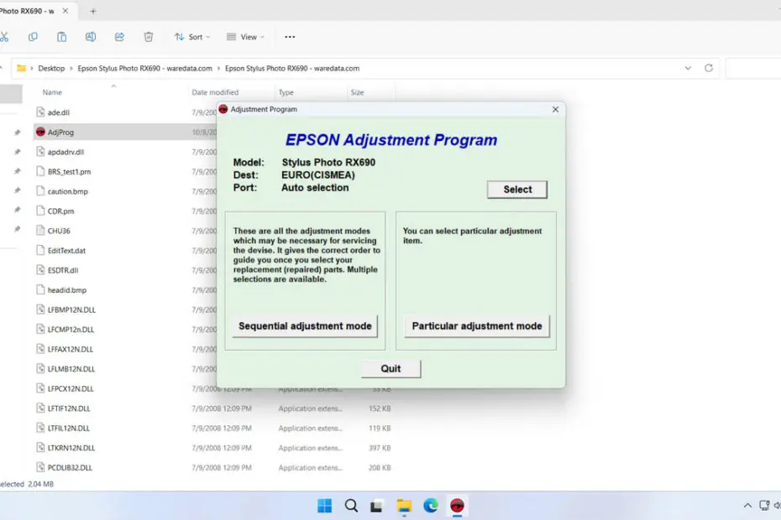Click the Refresh icon beside address bar
781x520 pixels.
[709, 68]
